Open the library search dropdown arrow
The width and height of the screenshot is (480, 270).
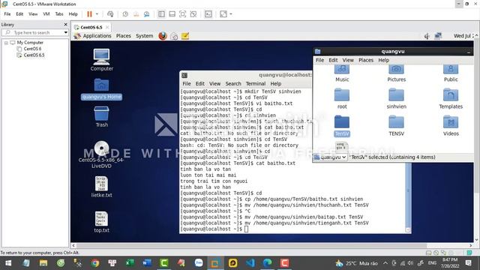[65, 32]
